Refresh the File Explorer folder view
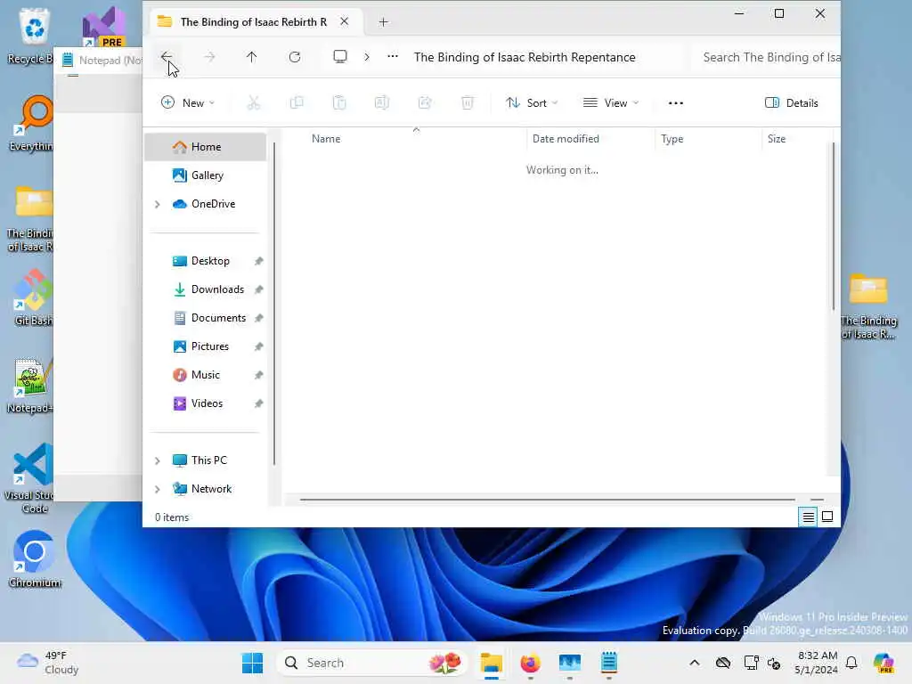Screen dimensions: 912x684 click(x=295, y=57)
